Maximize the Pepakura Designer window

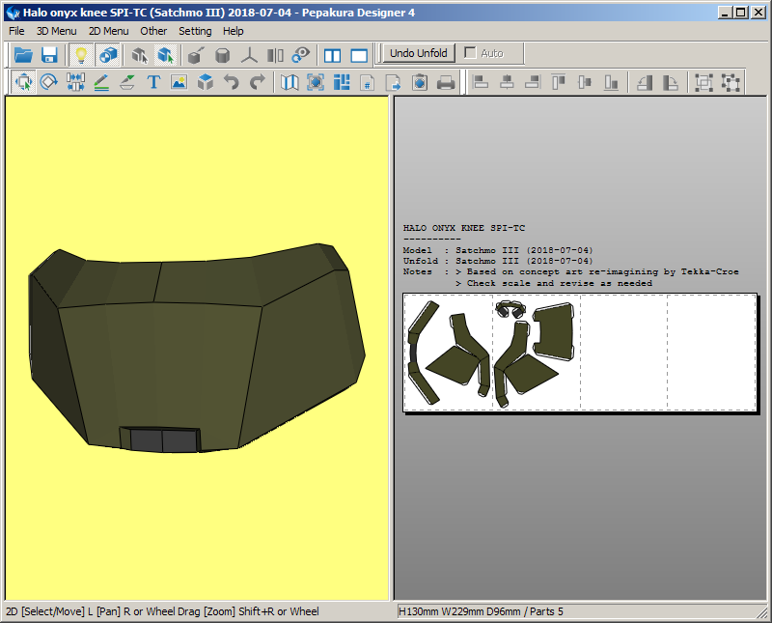point(741,13)
